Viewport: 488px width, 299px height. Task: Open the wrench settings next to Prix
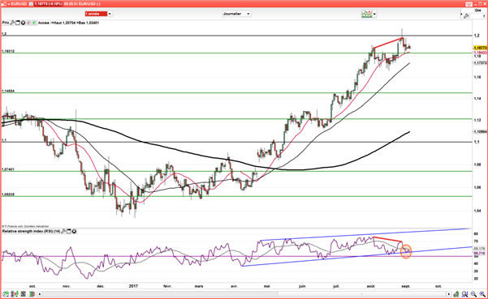pyautogui.click(x=12, y=23)
